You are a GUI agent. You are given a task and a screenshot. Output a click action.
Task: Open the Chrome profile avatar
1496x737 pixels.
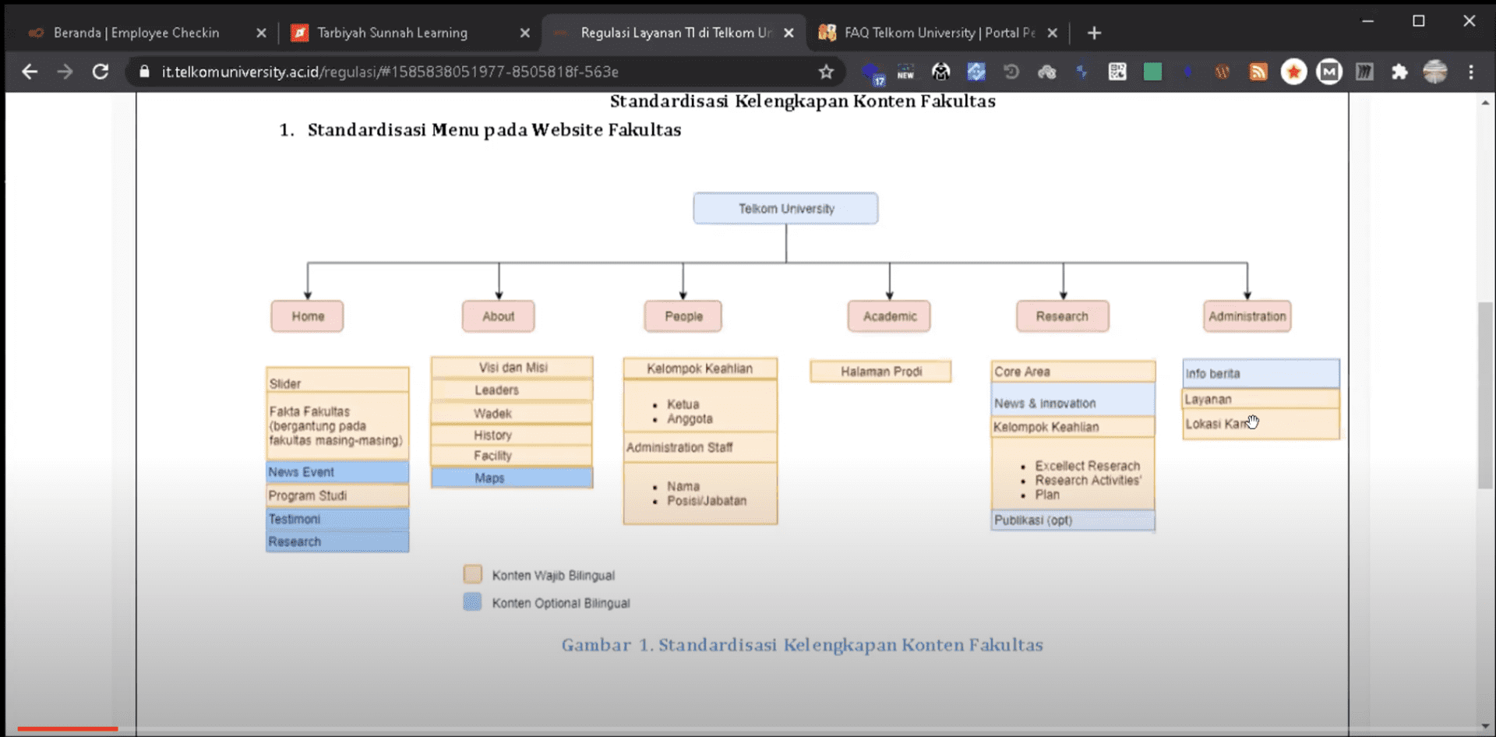coord(1435,72)
